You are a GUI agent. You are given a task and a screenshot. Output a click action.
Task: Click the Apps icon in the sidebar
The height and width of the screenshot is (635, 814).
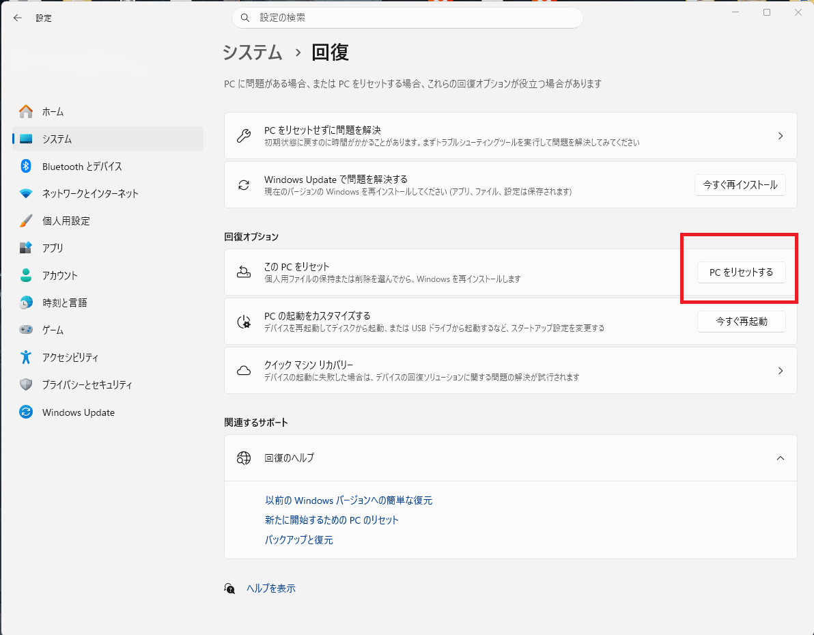(x=26, y=248)
